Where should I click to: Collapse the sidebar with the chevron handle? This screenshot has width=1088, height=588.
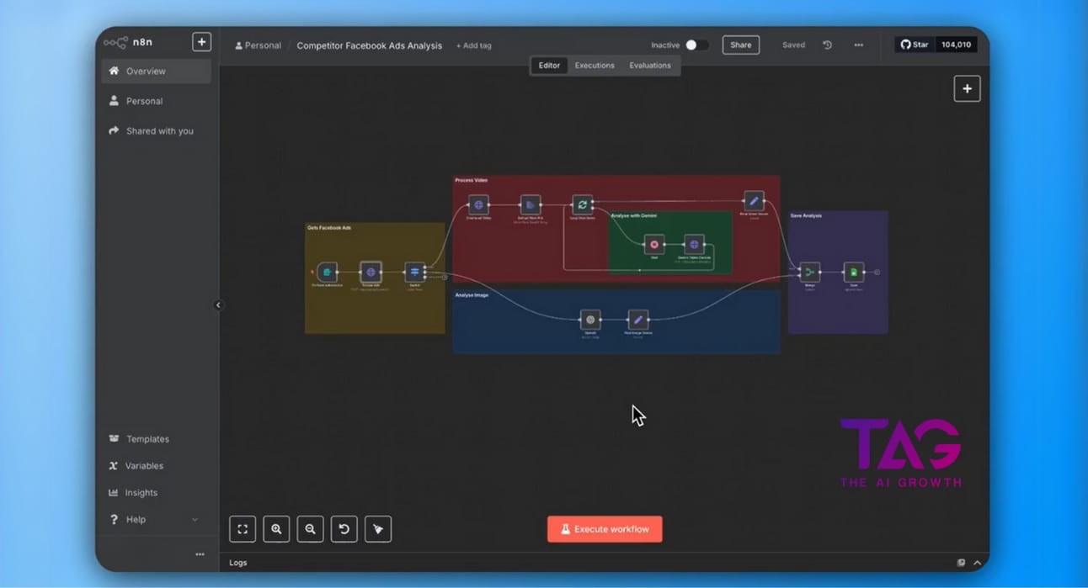click(218, 305)
